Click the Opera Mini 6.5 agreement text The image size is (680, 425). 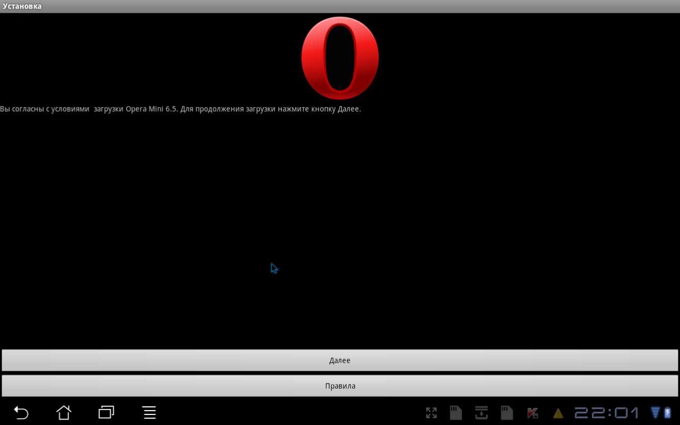181,109
